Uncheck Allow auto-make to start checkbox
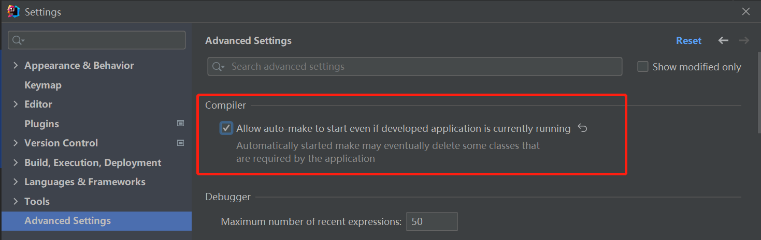761x240 pixels. point(226,128)
